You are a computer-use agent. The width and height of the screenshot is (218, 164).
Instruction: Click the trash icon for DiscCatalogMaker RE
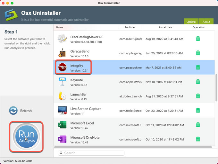[x=198, y=39]
